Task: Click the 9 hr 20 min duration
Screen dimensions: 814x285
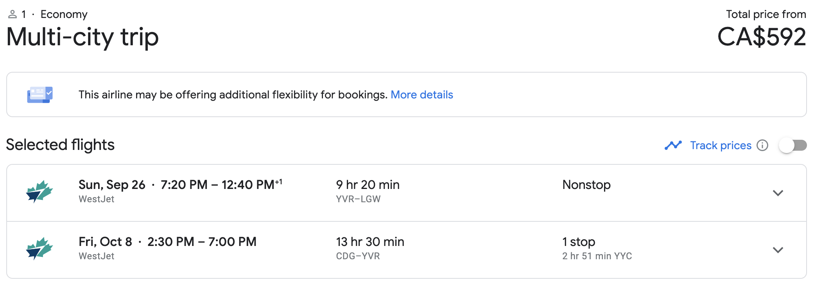Action: coord(368,185)
